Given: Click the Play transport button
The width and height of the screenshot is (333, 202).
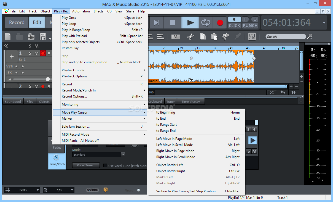Looking at the screenshot, I should pos(190,22).
